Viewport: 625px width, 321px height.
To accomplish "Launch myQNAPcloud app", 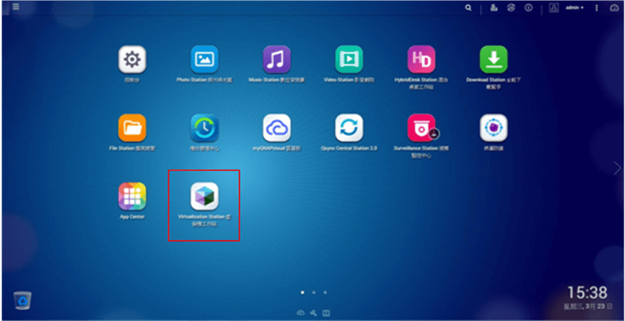I will click(x=276, y=128).
